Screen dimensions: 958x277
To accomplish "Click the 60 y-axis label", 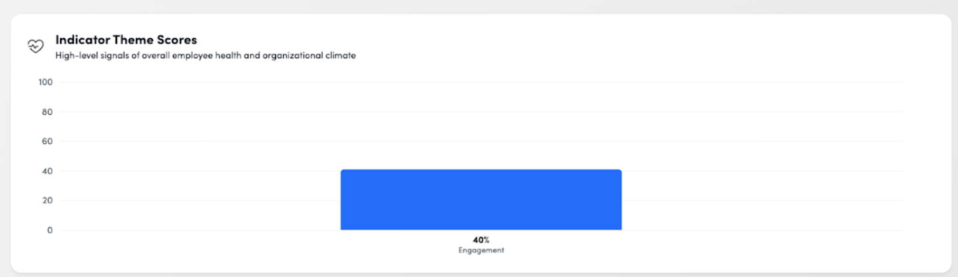I will pos(47,141).
